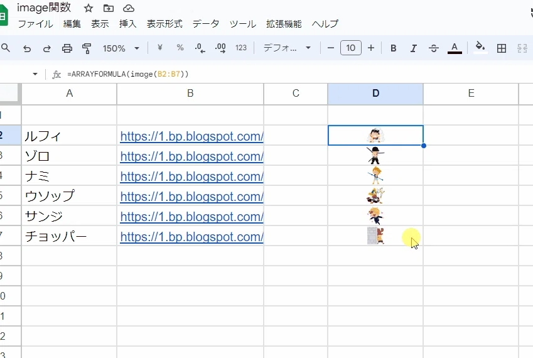Toggle italic formatting

pos(413,48)
